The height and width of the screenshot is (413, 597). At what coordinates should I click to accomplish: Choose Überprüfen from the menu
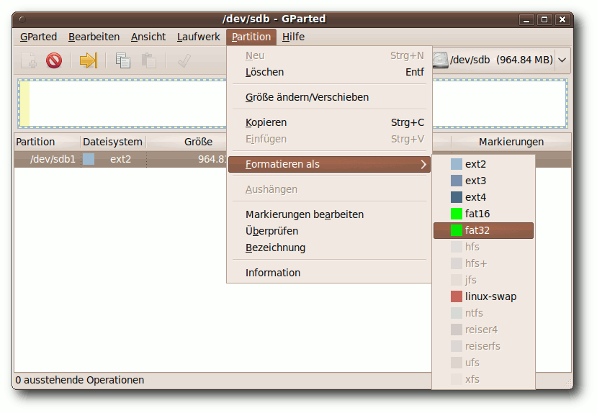pyautogui.click(x=329, y=231)
